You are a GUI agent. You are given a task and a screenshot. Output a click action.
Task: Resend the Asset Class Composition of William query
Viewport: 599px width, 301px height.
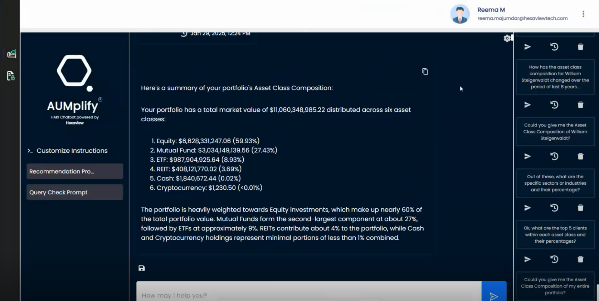527,156
